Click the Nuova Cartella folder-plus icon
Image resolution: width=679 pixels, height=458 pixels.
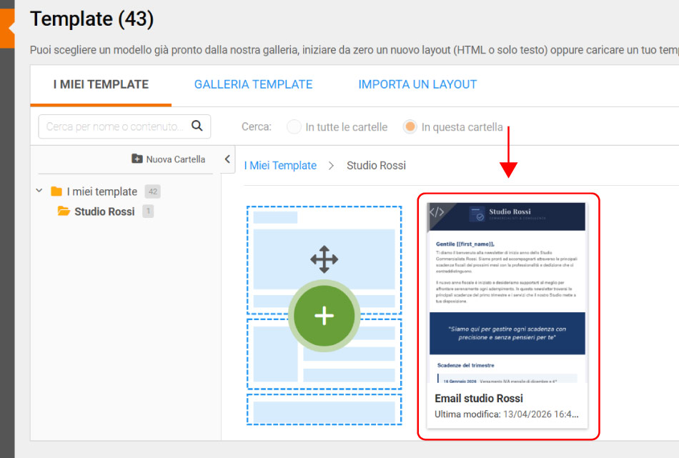(137, 159)
